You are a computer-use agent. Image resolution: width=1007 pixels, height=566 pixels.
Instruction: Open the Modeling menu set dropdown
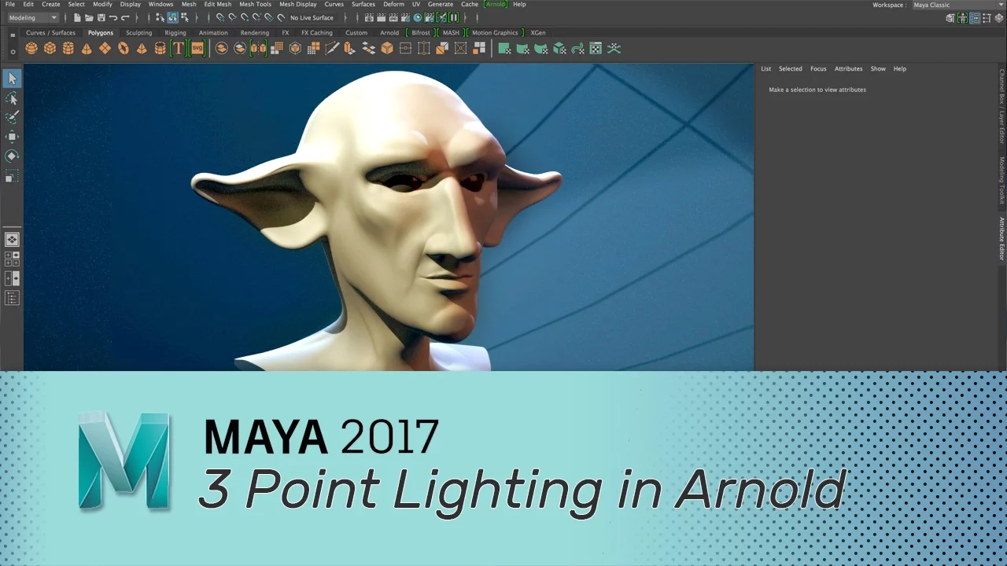click(x=33, y=17)
